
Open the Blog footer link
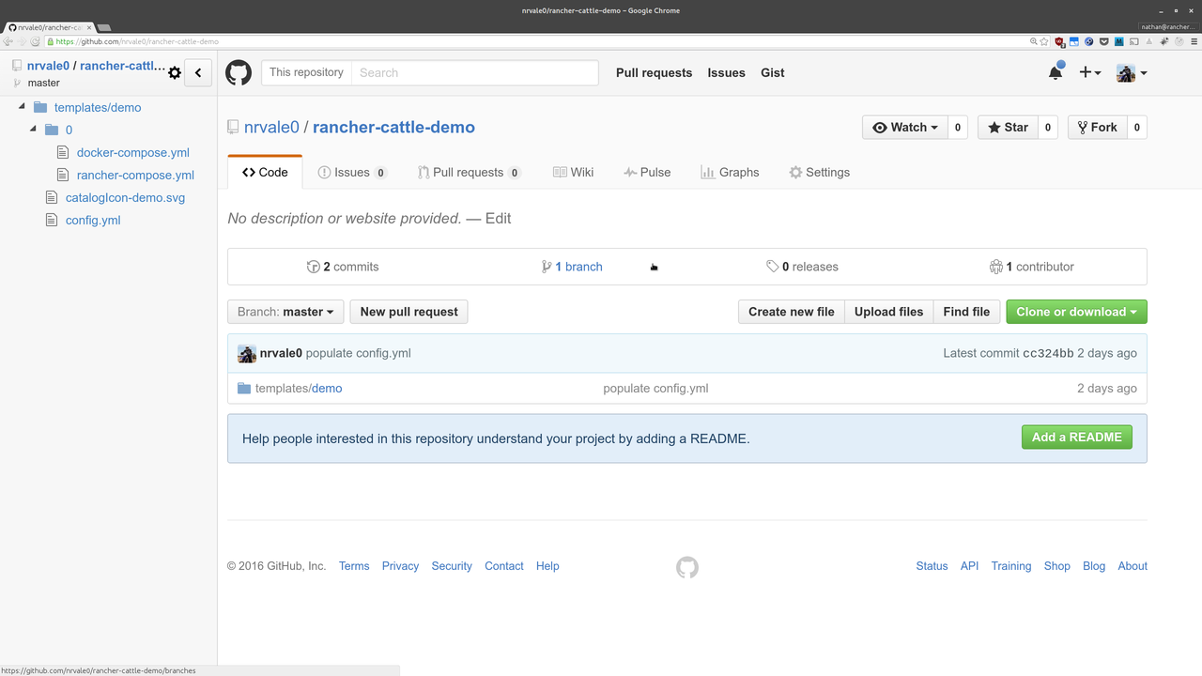click(1094, 566)
